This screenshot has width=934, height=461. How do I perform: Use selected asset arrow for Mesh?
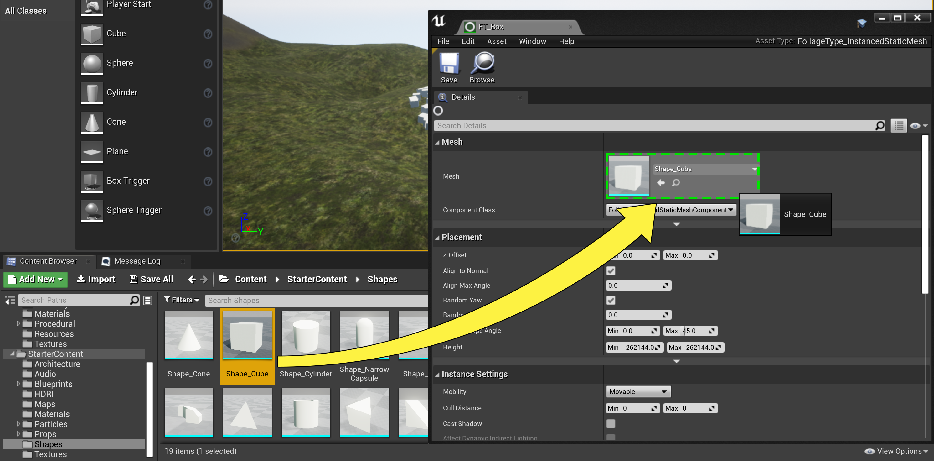click(x=661, y=183)
